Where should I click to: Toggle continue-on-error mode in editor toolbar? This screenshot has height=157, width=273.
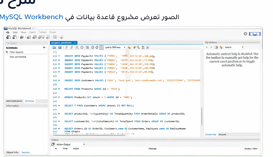coord(87,47)
